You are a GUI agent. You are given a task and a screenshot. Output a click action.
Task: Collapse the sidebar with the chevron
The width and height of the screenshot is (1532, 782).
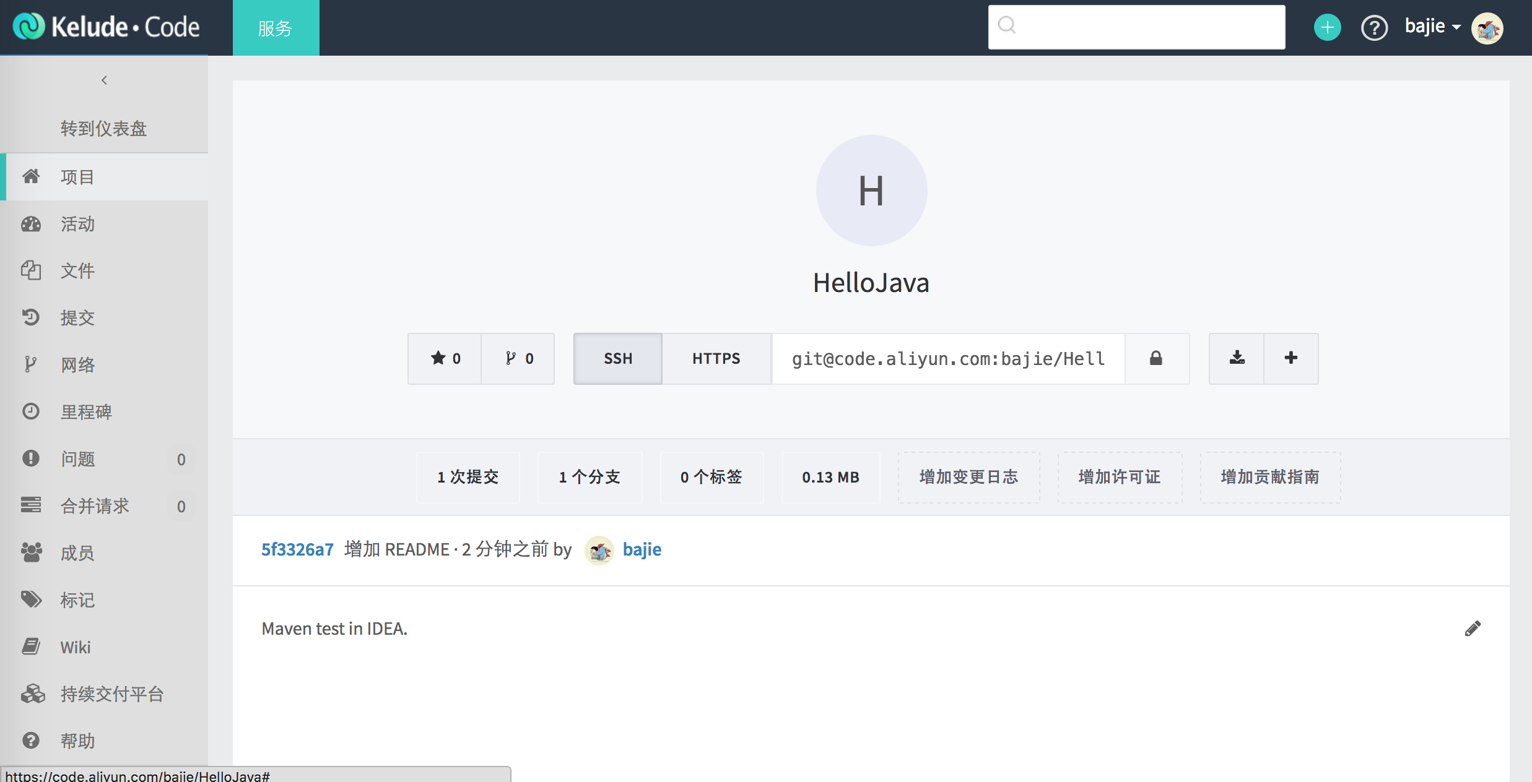104,80
